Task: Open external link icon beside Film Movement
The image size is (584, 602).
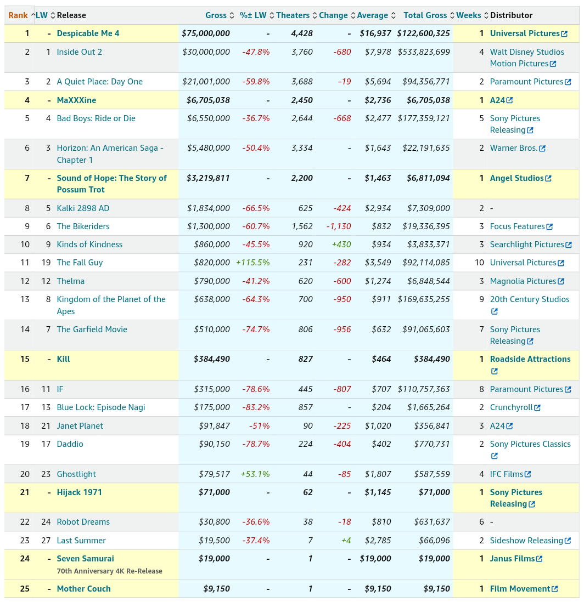Action: tap(555, 589)
